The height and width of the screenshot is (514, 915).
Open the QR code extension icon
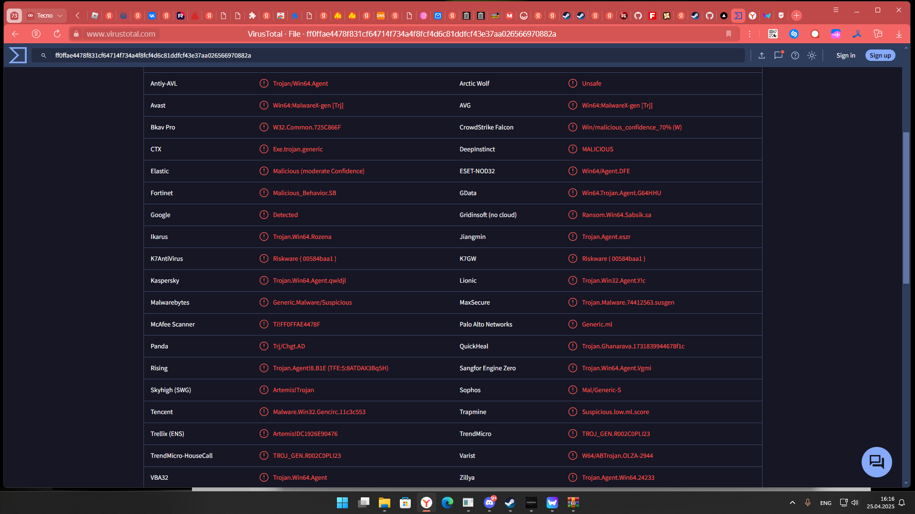[773, 34]
